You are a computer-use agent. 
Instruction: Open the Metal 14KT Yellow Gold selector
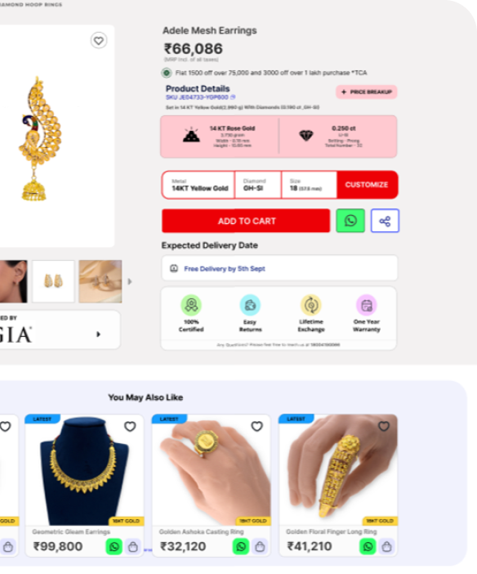[x=198, y=185]
